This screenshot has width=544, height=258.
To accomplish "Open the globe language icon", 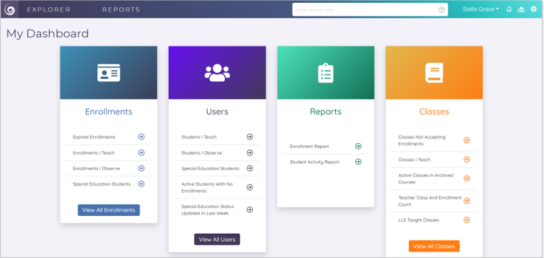I will [x=534, y=10].
